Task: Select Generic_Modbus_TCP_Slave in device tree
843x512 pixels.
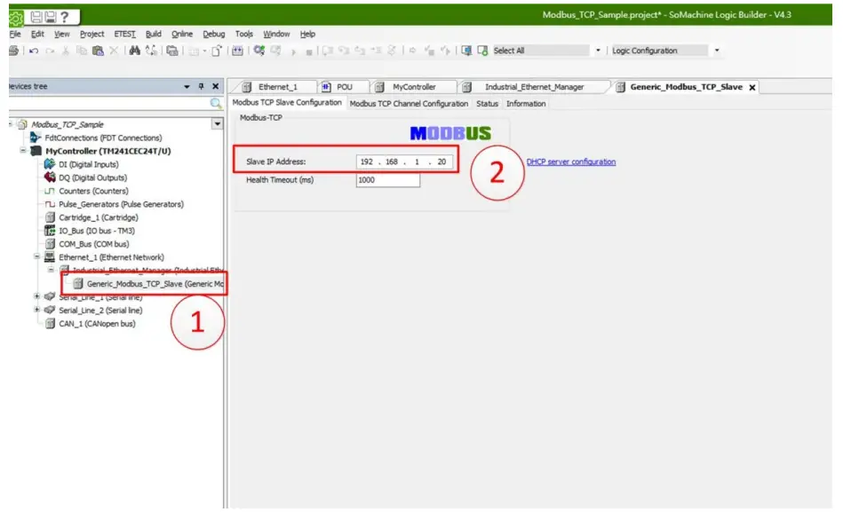Action: 147,284
